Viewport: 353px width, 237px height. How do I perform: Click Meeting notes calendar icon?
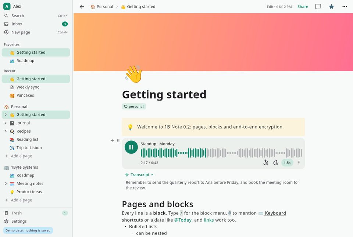coord(12,184)
